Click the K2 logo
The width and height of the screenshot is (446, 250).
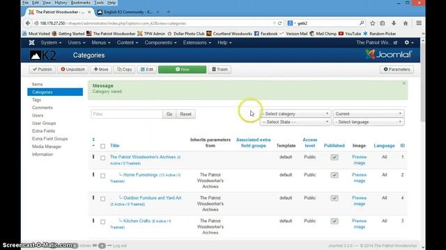43,56
